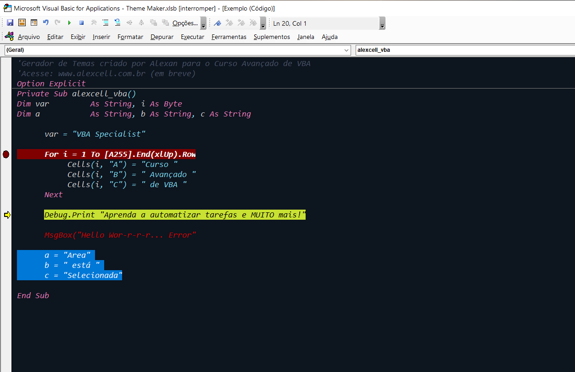The width and height of the screenshot is (575, 372).
Task: Click the yellow Debug.Print line
Action: tap(175, 215)
